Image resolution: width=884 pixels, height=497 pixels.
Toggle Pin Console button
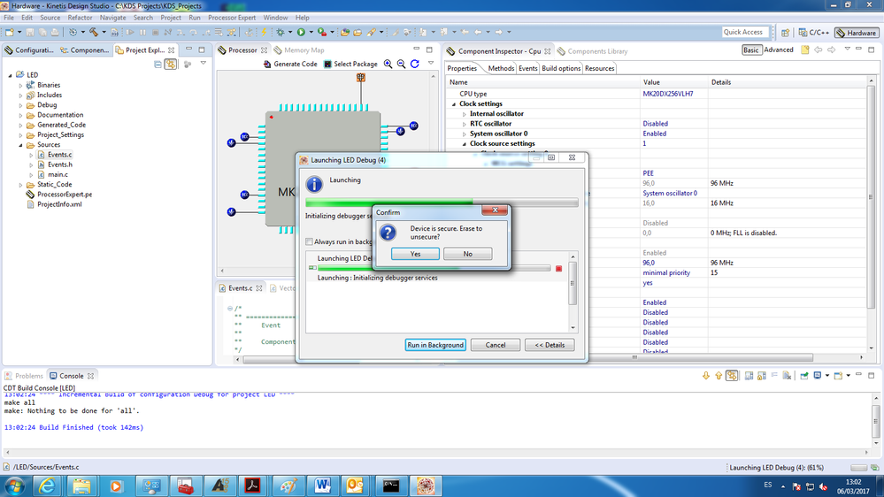click(804, 375)
